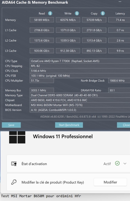The height and width of the screenshot is (201, 130).
Task: Click the product key icon
Action: [14, 182]
